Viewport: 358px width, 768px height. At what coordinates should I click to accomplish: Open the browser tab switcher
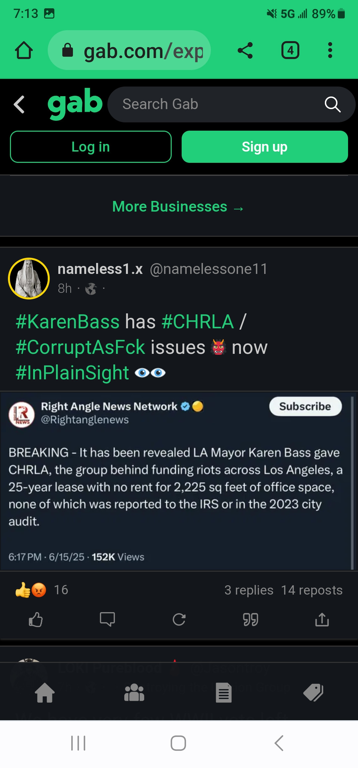click(x=290, y=50)
